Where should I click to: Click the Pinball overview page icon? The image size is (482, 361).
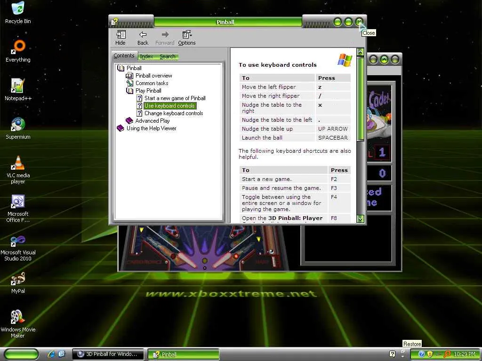(x=129, y=76)
